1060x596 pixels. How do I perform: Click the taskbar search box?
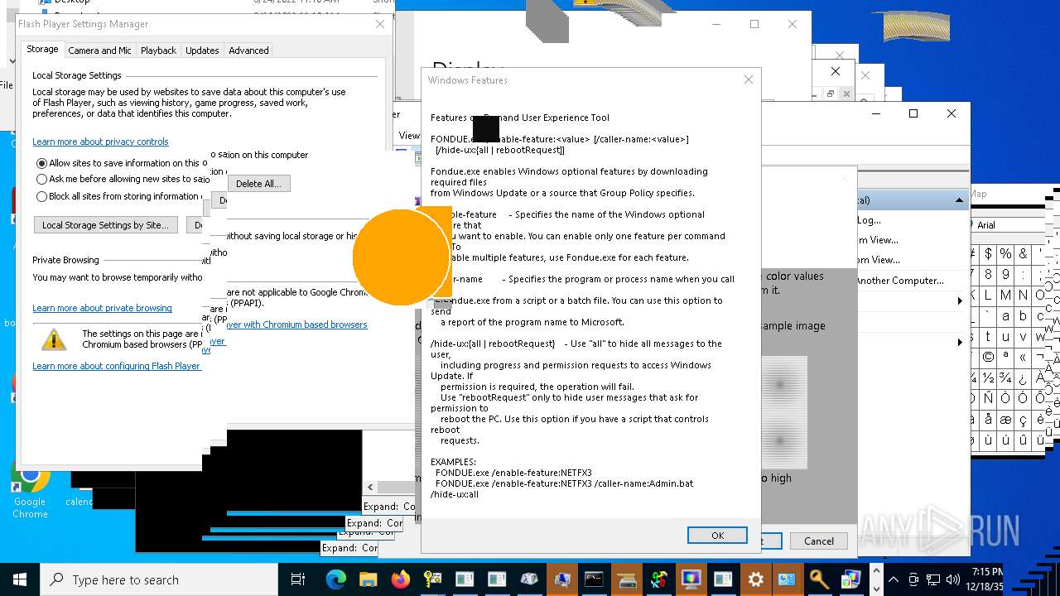coord(159,579)
